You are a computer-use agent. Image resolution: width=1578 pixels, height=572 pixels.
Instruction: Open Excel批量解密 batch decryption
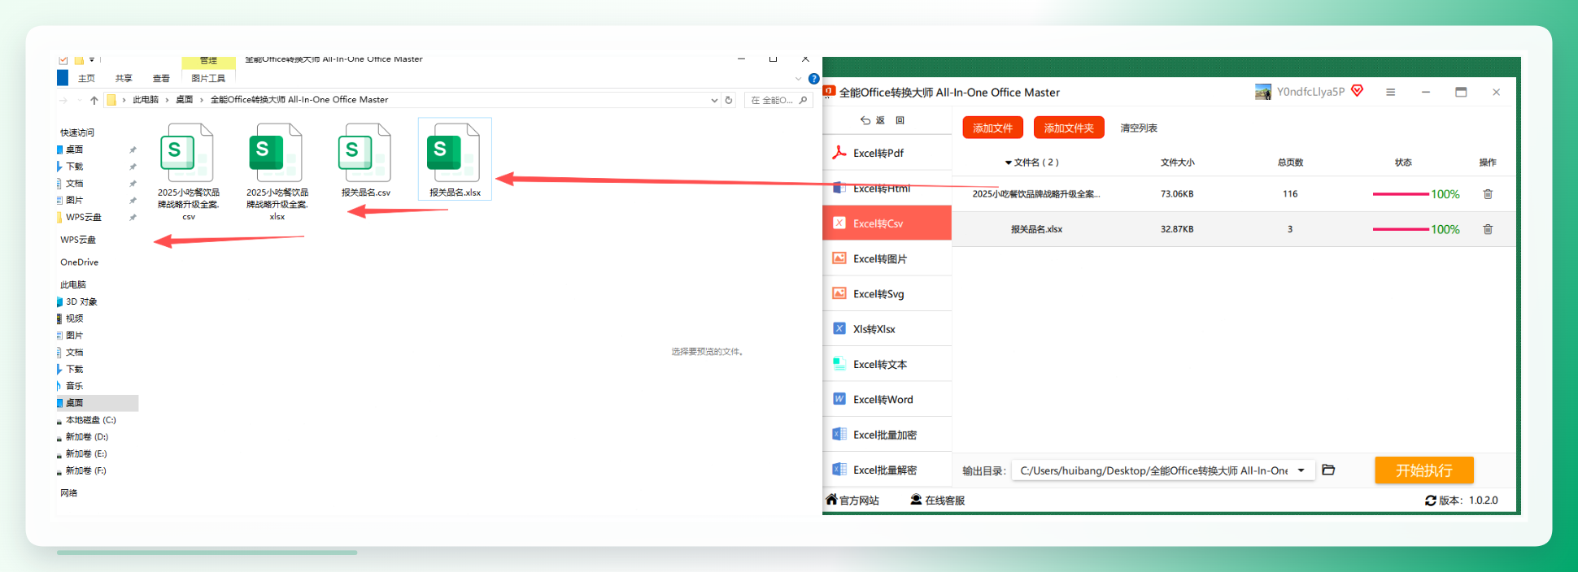tap(887, 470)
